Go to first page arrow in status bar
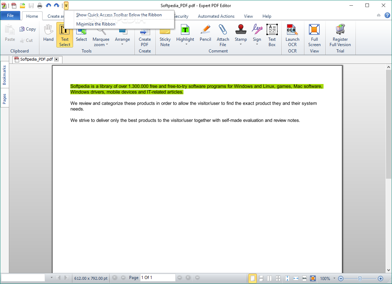The image size is (392, 284). click(115, 278)
